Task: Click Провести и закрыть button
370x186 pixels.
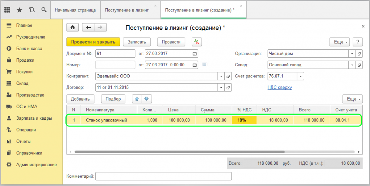Action: coord(93,42)
